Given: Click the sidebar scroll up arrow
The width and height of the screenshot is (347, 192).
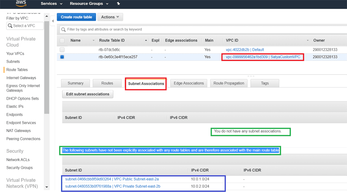Looking at the screenshot, I should [47, 16].
